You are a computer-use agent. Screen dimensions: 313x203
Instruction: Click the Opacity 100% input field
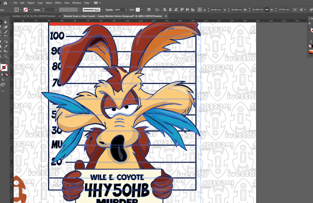[119, 10]
